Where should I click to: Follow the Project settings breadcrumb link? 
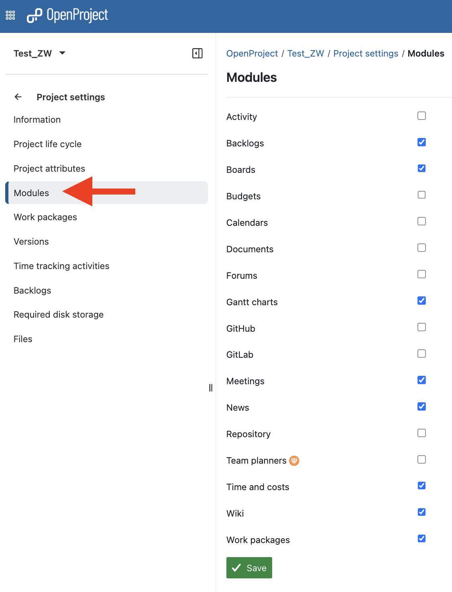click(366, 53)
